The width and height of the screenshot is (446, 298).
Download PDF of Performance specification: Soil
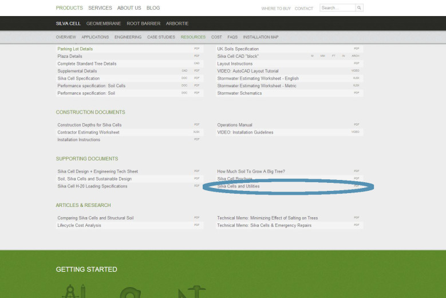point(196,93)
